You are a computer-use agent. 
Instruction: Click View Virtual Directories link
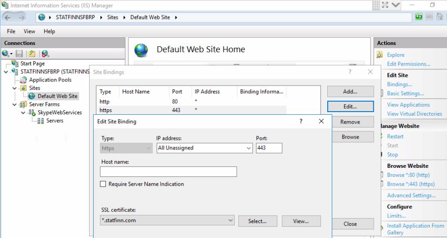point(415,114)
